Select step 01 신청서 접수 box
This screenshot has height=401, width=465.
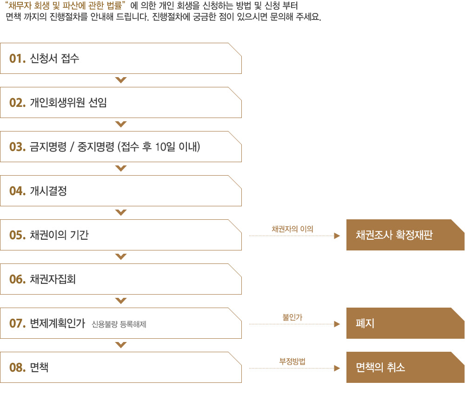pos(121,59)
